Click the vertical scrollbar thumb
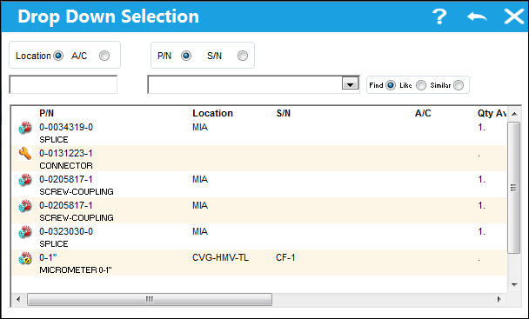Viewport: 529px width, 319px height. click(x=514, y=188)
